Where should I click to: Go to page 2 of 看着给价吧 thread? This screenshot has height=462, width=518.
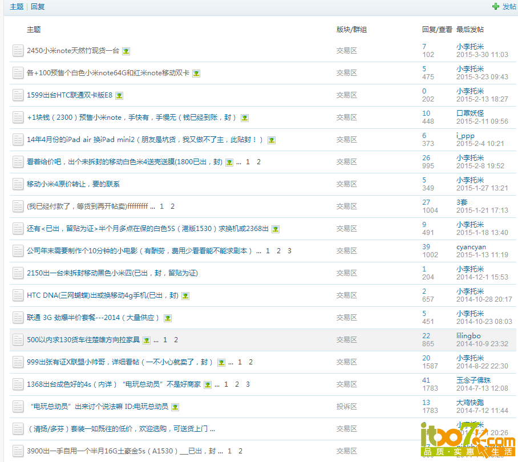click(258, 162)
